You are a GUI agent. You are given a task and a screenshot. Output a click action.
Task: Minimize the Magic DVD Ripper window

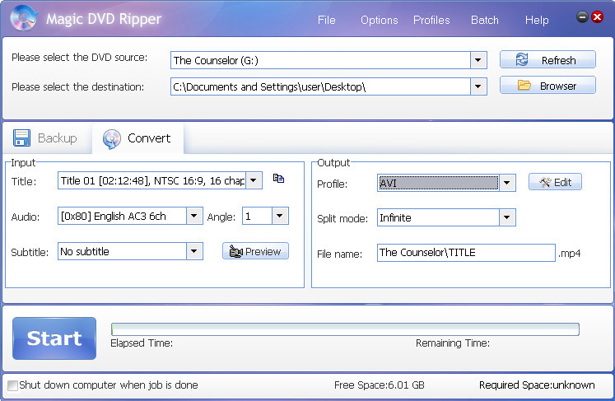(x=582, y=16)
